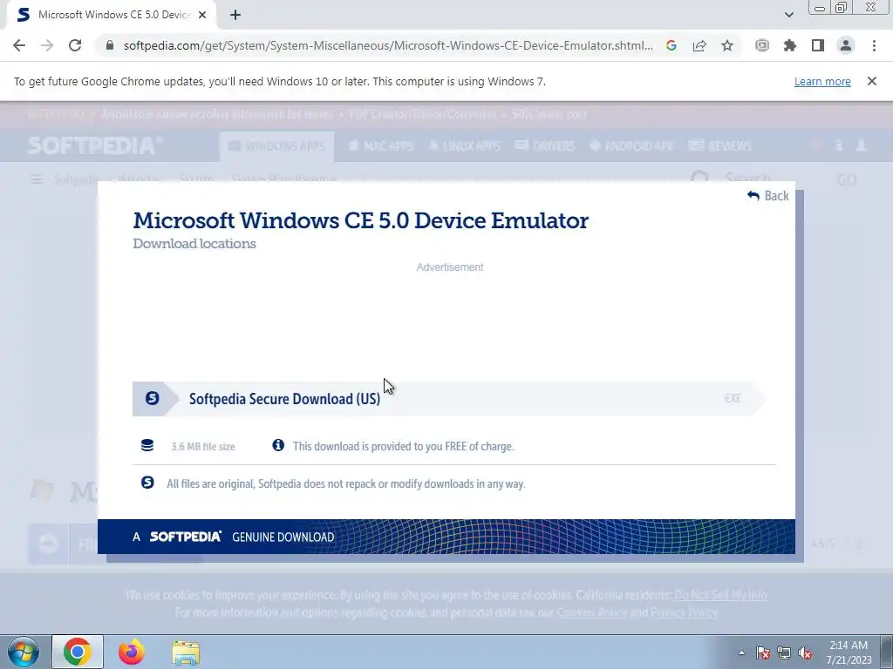Open the Windows Apps tab
Image resolution: width=893 pixels, height=669 pixels.
(x=276, y=146)
